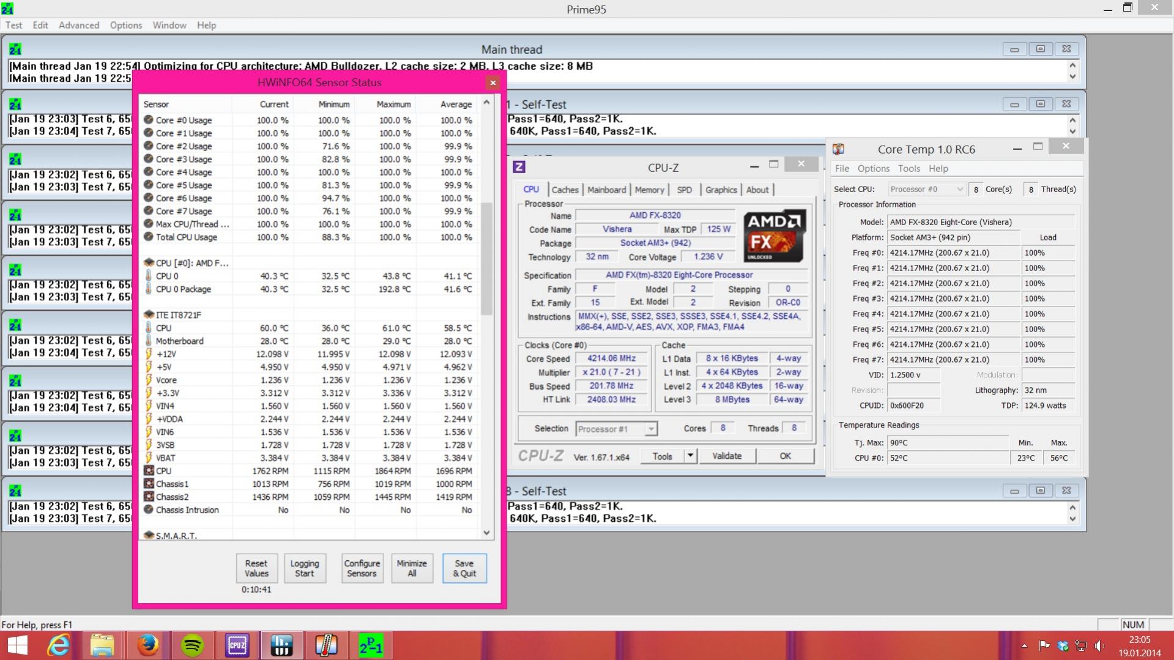Switch to CPU-Z taskbar icon
This screenshot has width=1174, height=660.
click(x=237, y=645)
